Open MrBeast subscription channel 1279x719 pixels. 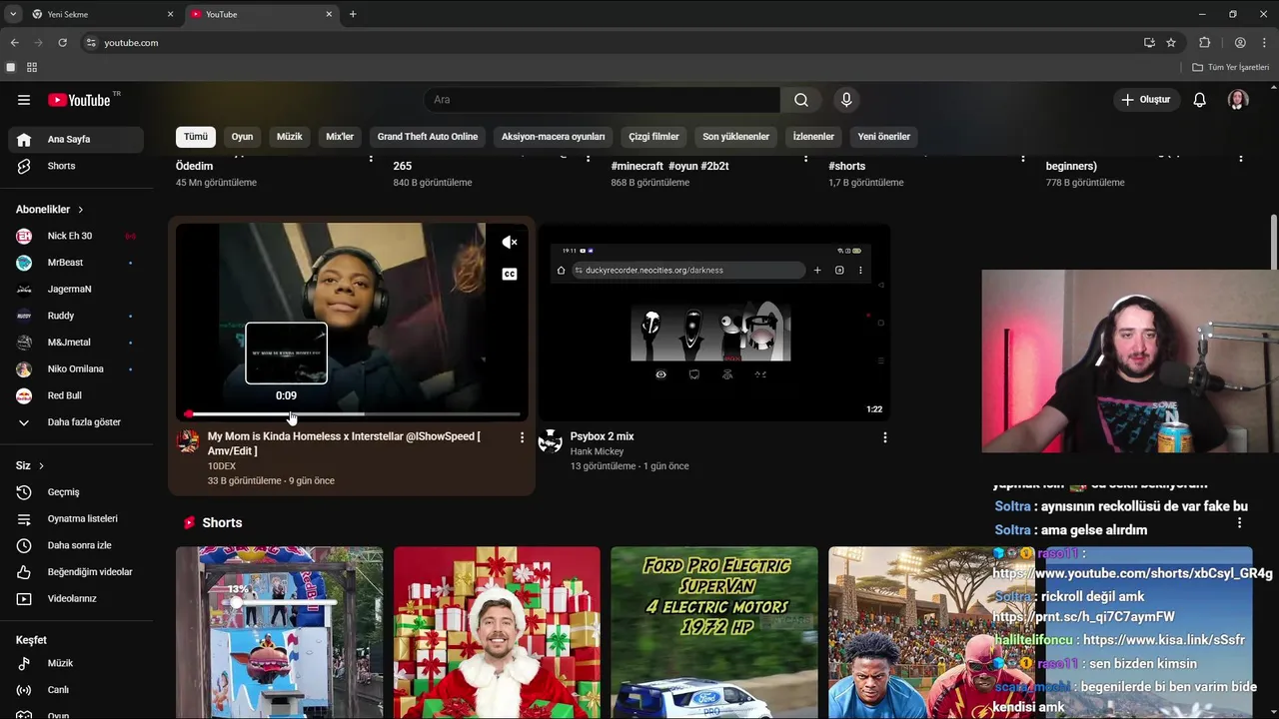click(76, 263)
